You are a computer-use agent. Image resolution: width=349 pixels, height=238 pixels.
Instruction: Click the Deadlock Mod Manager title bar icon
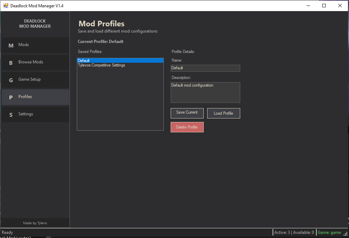(x=6, y=6)
